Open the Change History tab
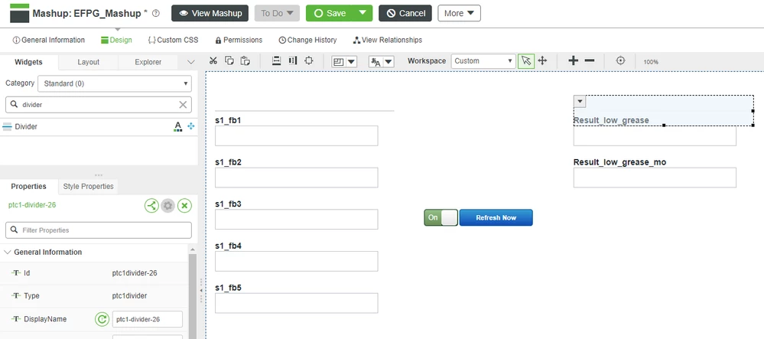764x339 pixels. tap(307, 40)
